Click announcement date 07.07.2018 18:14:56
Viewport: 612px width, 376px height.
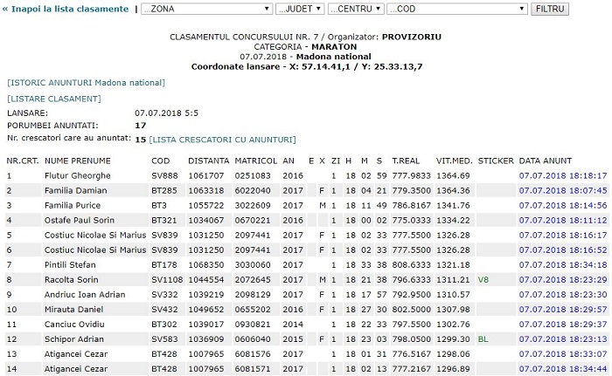pyautogui.click(x=563, y=205)
